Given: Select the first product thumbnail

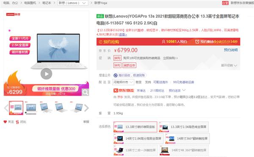Looking at the screenshot, I should (x=16, y=108).
